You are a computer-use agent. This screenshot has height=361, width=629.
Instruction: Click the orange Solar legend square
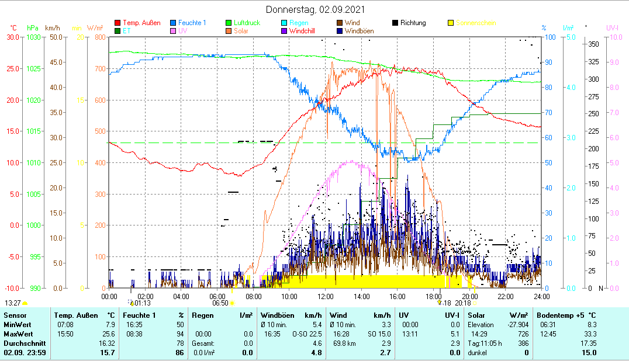pyautogui.click(x=229, y=31)
